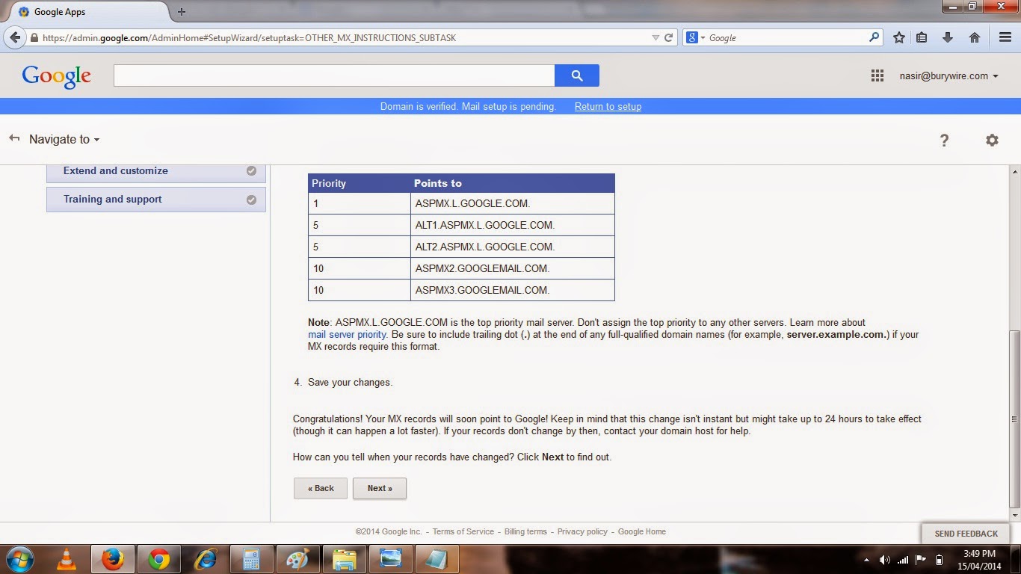1021x574 pixels.
Task: Open the mail server priority link
Action: [x=347, y=335]
